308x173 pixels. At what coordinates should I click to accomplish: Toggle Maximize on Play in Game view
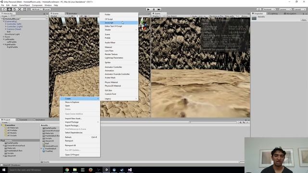216,16
